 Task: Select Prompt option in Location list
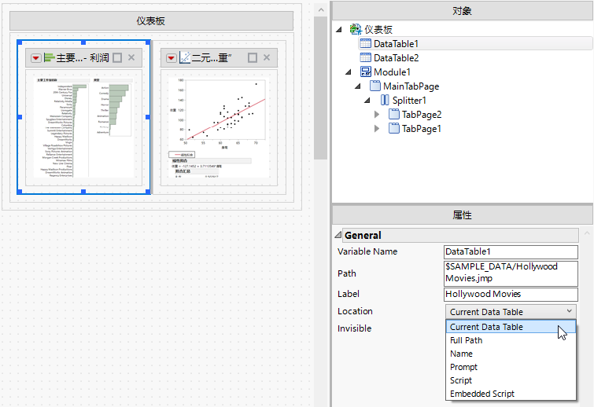click(x=463, y=367)
